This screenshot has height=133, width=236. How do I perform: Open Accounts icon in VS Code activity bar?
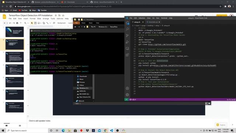(127, 88)
